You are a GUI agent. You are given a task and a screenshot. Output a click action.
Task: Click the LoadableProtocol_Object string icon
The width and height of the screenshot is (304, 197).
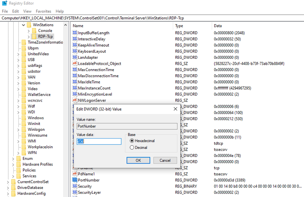click(75, 64)
